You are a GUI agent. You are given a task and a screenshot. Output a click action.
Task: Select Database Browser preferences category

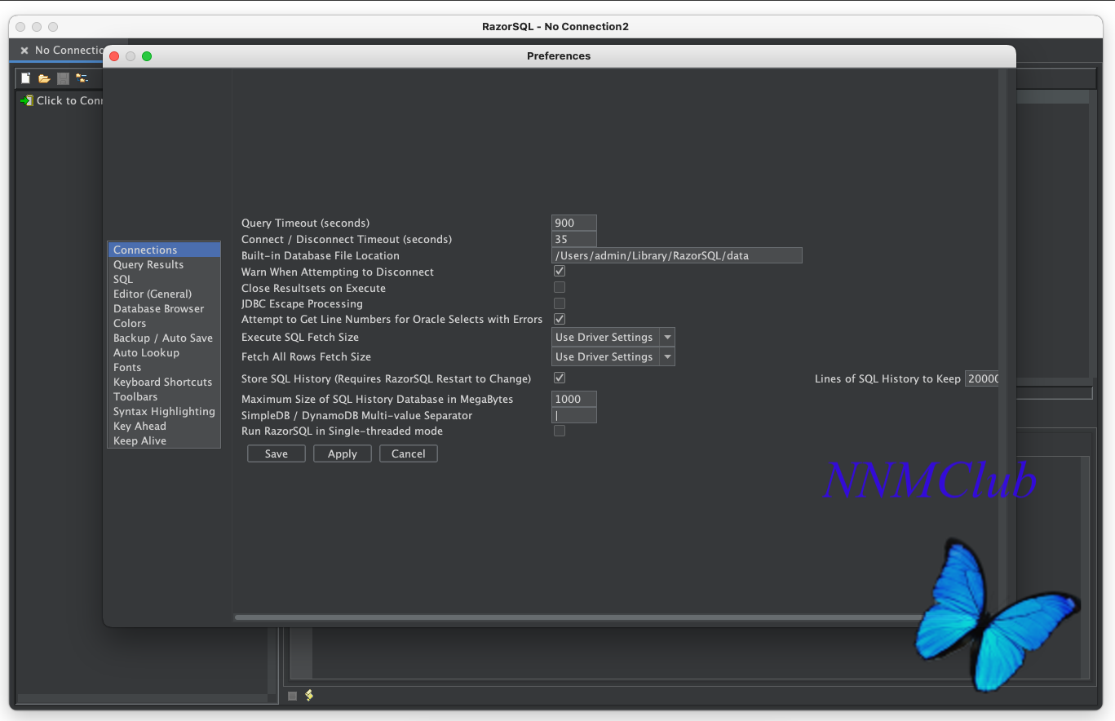164,308
